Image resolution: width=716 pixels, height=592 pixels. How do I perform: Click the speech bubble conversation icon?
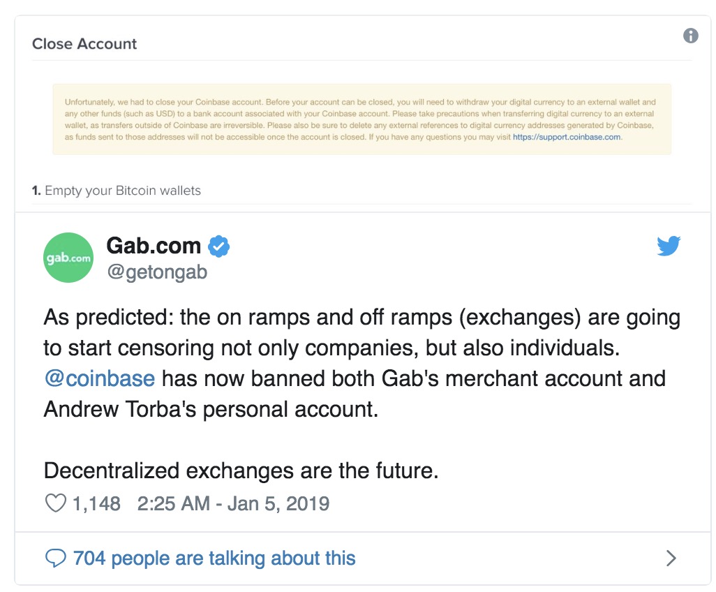click(56, 558)
